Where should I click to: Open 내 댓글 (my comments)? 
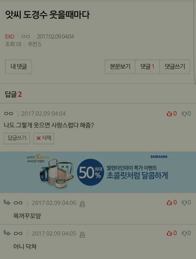point(18,67)
